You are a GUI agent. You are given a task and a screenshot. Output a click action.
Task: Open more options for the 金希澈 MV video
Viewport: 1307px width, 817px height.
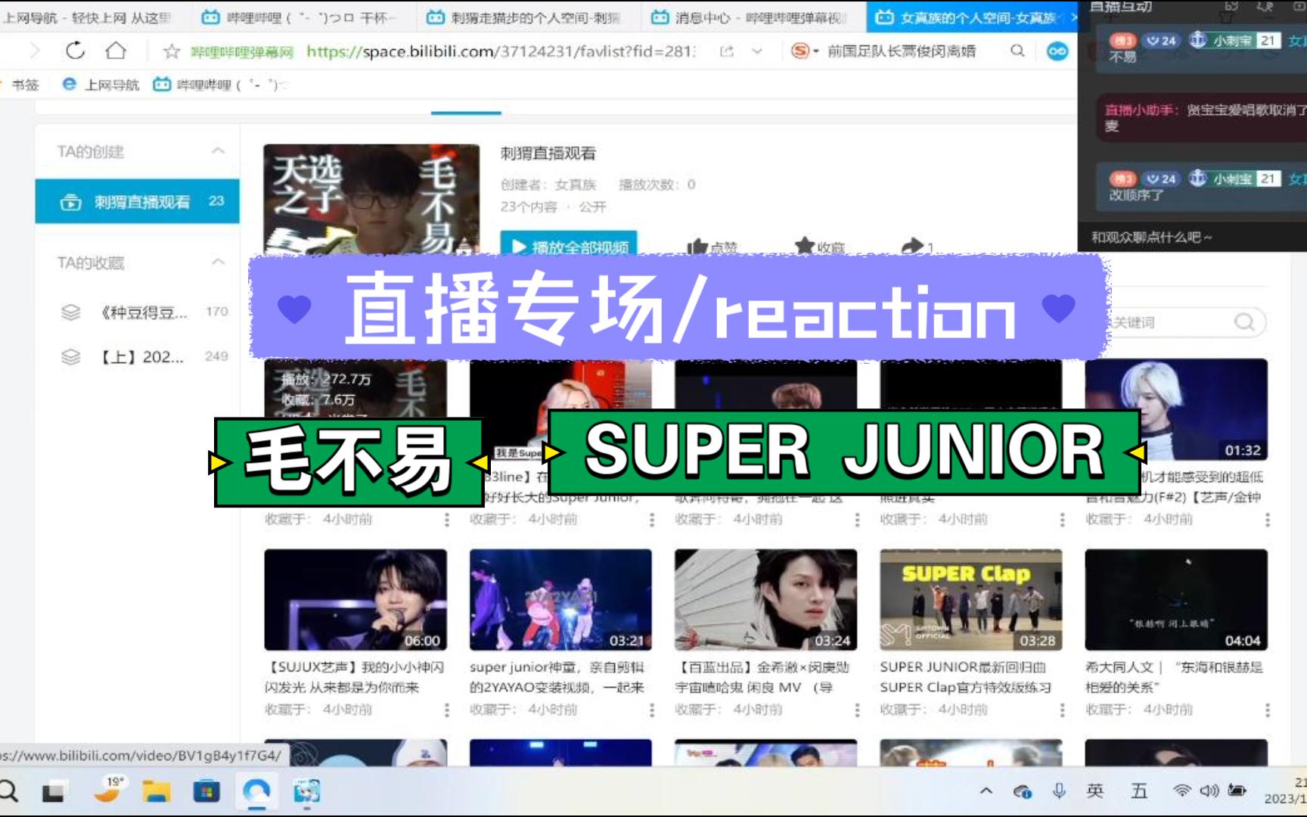(857, 710)
